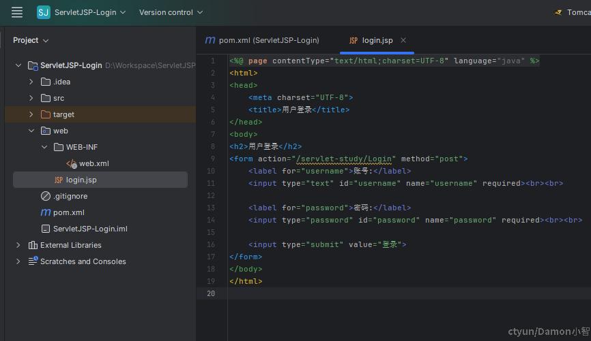Select ServletJSP-Login.iml in the tree
Image resolution: width=591 pixels, height=341 pixels.
(90, 229)
